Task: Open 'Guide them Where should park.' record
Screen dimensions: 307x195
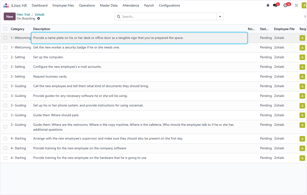Action: (x=56, y=115)
